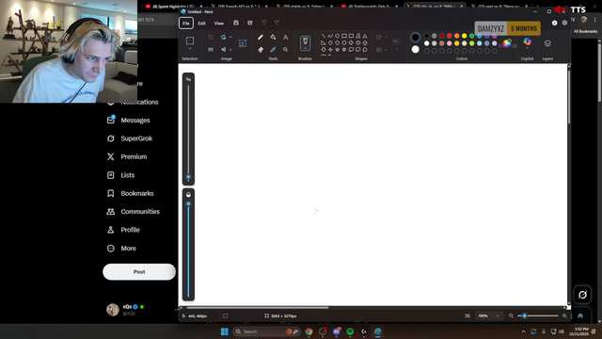Open the Edit menu in Paint
Screen dimensions: 602x339
pyautogui.click(x=201, y=23)
